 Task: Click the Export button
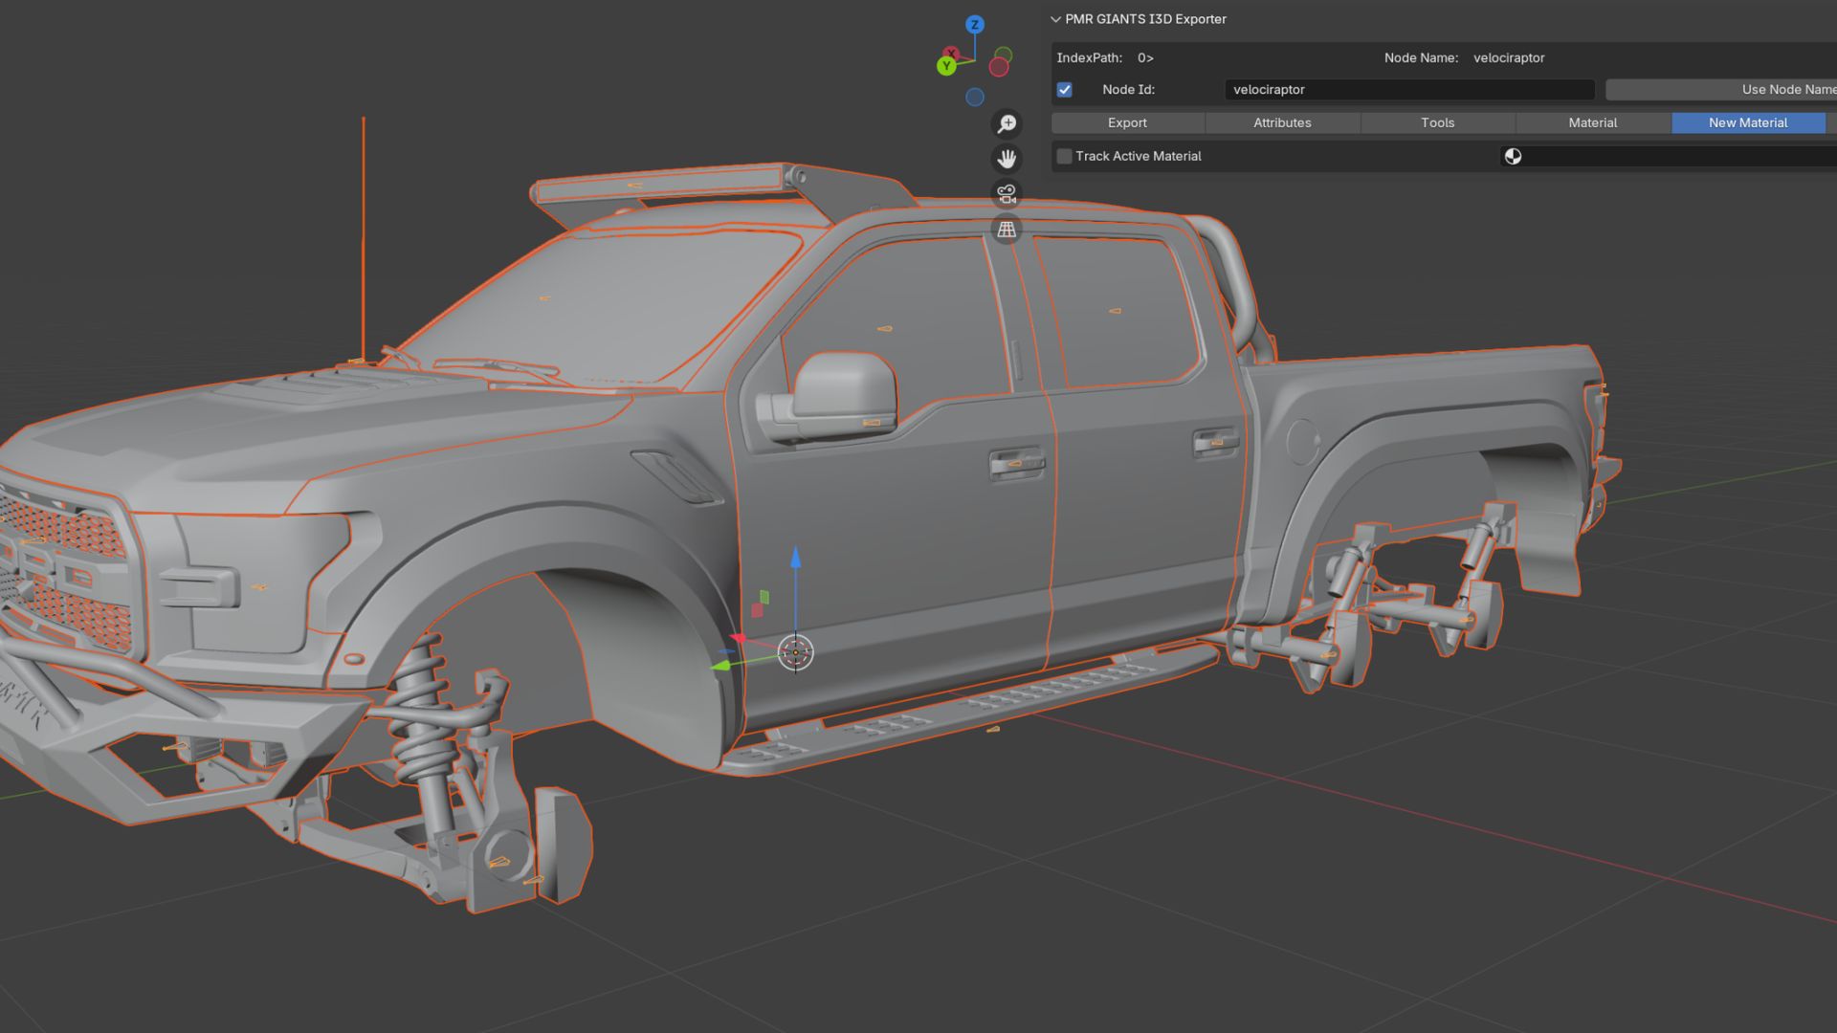[1127, 122]
